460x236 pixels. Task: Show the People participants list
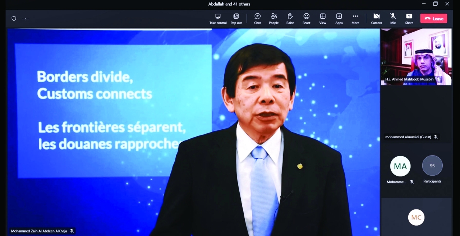(x=274, y=19)
